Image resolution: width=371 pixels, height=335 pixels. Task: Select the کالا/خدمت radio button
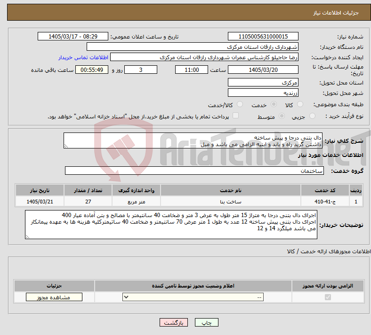[240, 104]
